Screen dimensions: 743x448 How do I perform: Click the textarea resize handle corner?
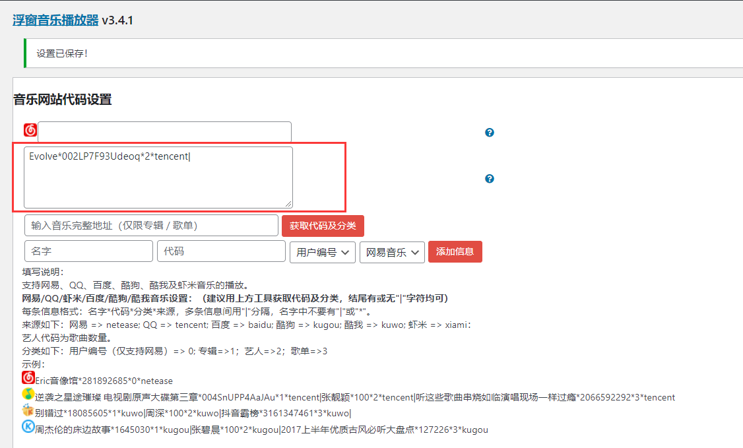(x=289, y=205)
